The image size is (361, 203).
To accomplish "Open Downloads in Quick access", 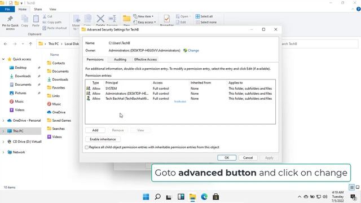I will 23,76.
